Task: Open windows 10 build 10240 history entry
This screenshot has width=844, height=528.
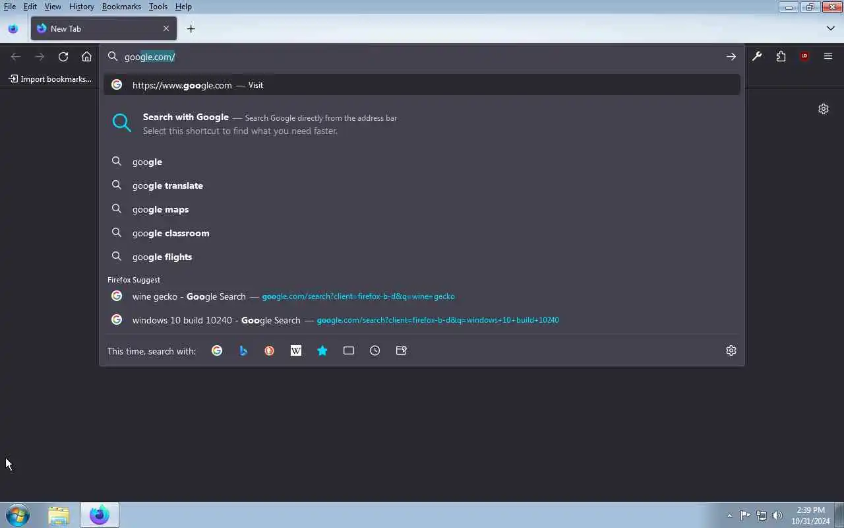Action: point(422,320)
